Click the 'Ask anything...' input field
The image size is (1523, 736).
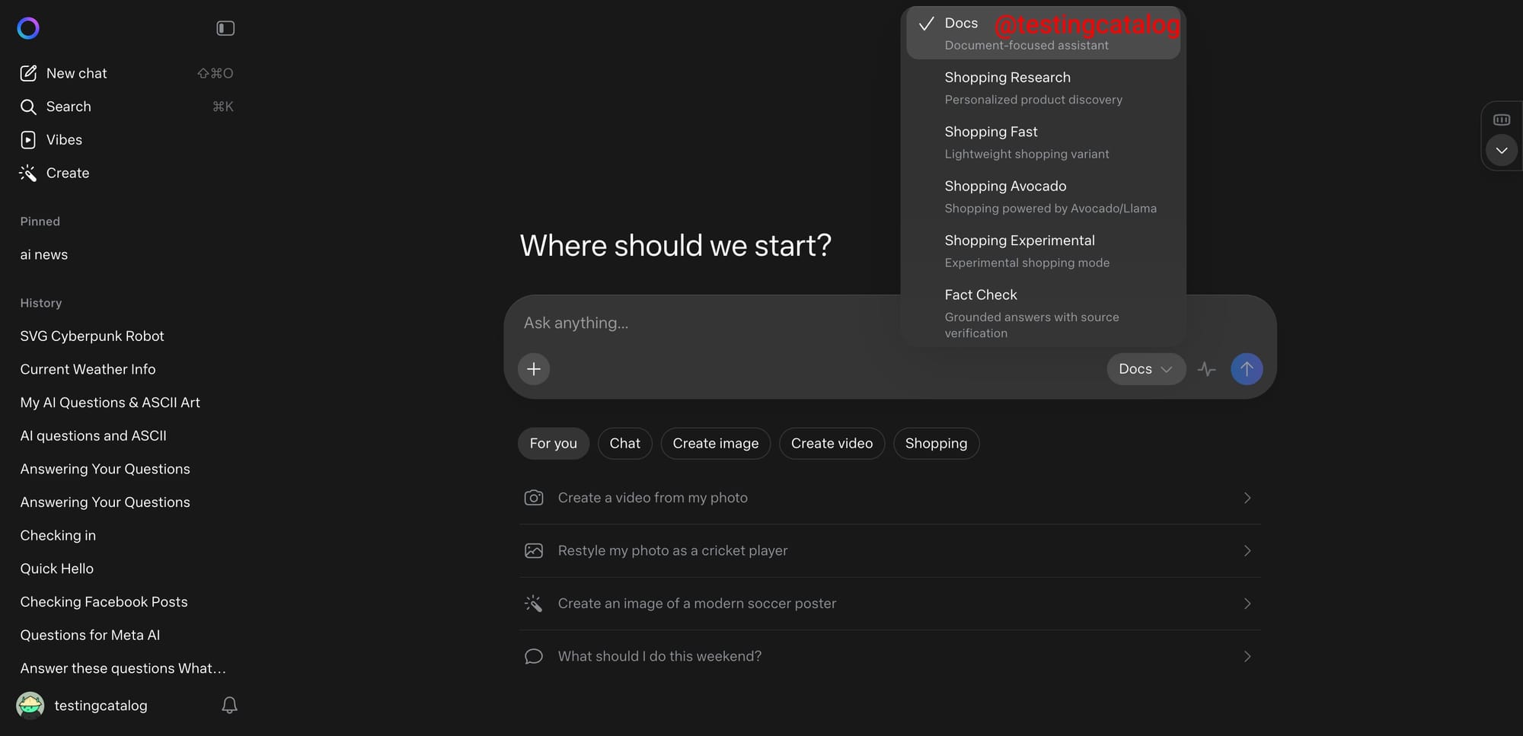tap(701, 323)
